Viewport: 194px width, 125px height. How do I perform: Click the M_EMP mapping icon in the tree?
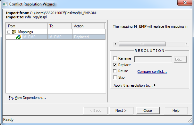[x=19, y=37]
